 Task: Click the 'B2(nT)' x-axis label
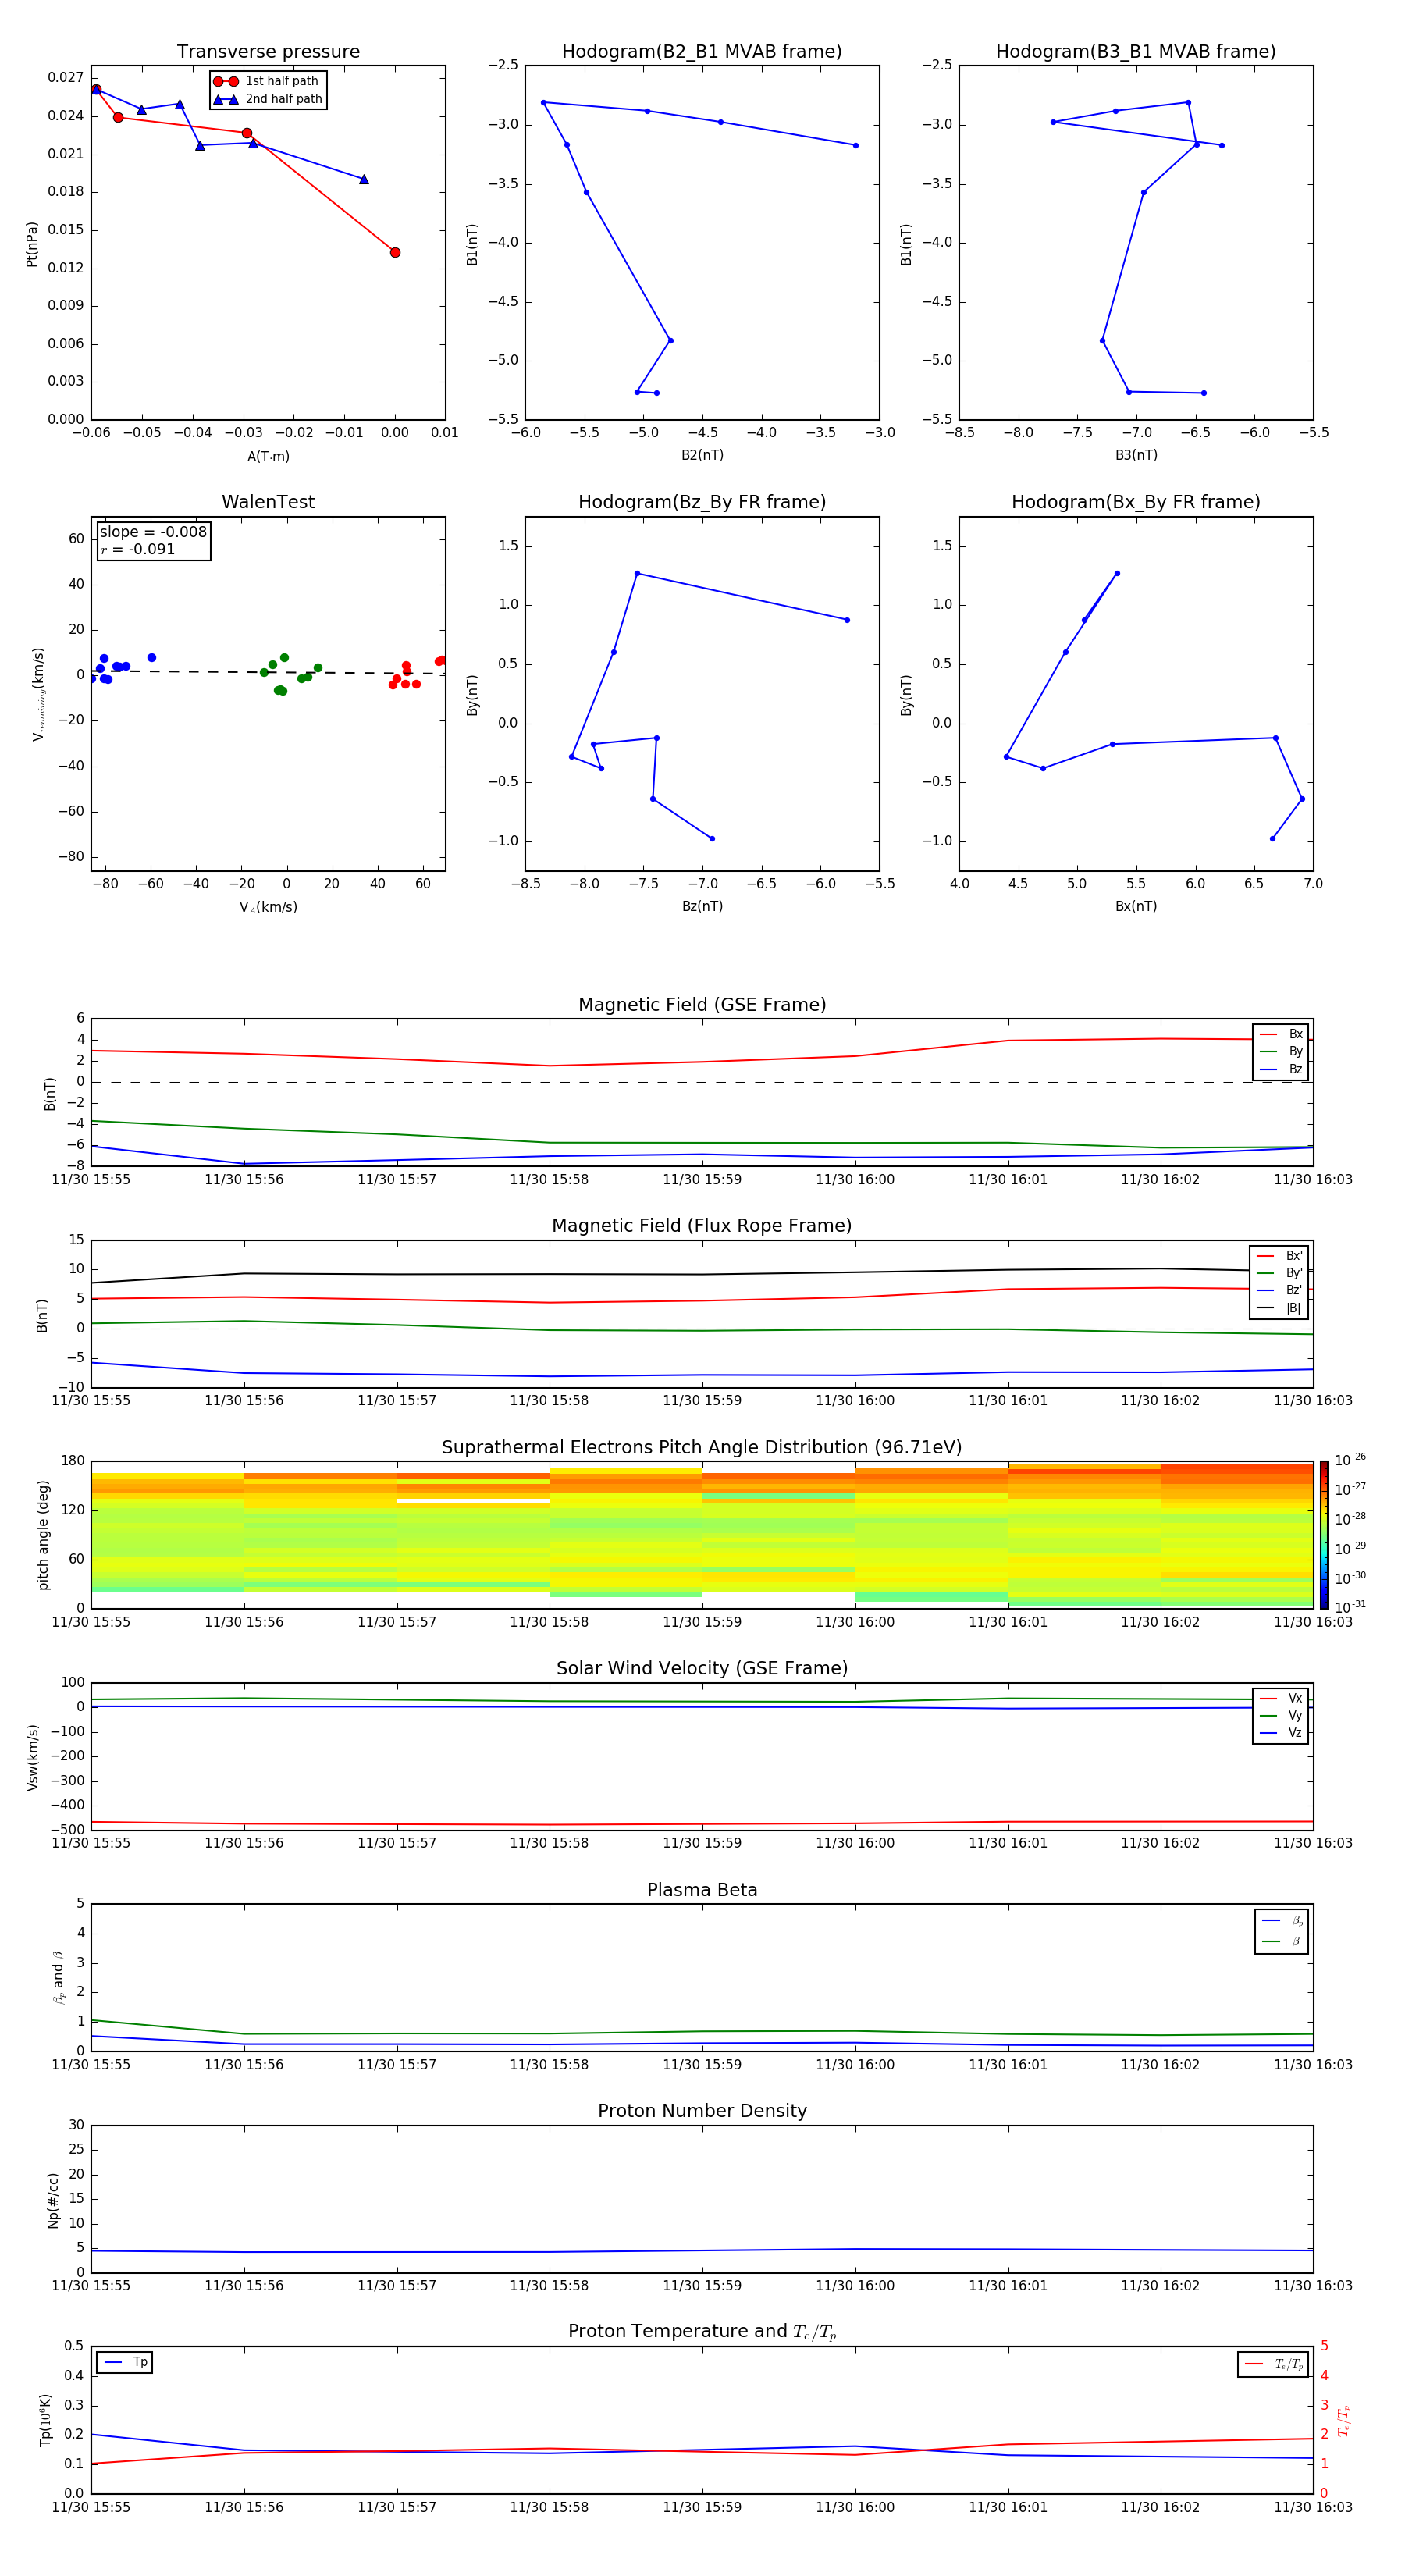pyautogui.click(x=702, y=455)
